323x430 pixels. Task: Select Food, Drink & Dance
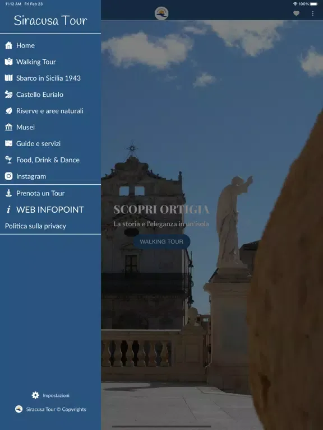50,160
